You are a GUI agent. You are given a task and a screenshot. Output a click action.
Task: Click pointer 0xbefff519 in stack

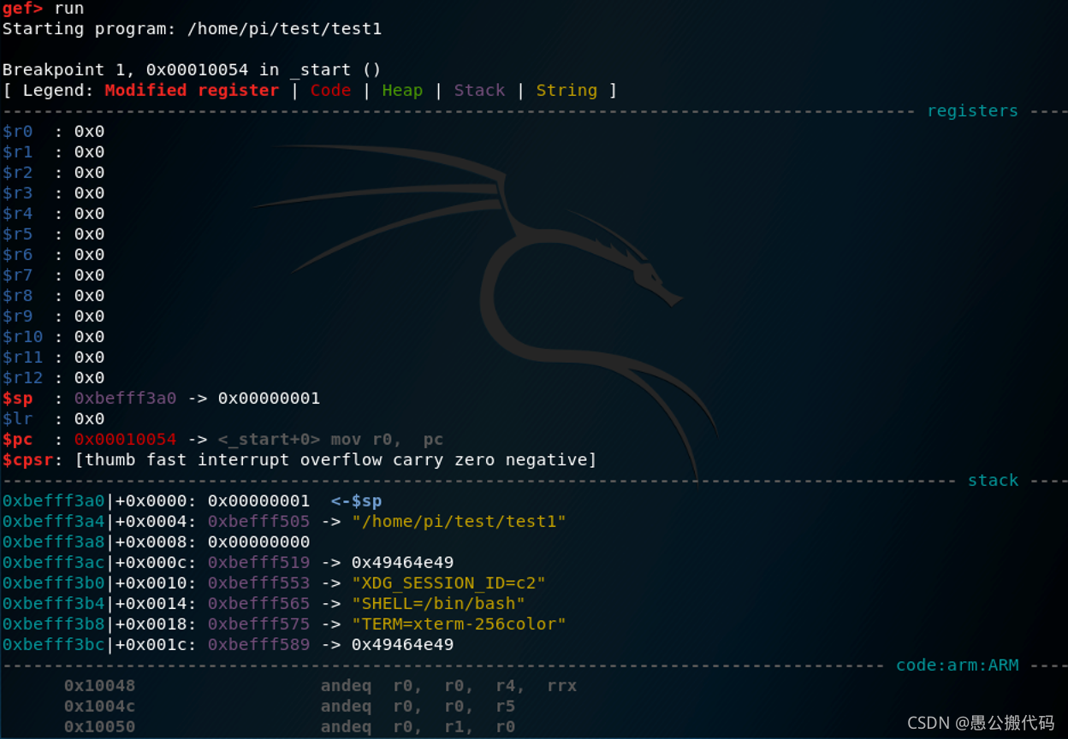(258, 563)
